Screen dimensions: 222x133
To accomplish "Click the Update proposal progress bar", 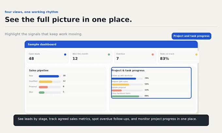I will click(127, 90).
